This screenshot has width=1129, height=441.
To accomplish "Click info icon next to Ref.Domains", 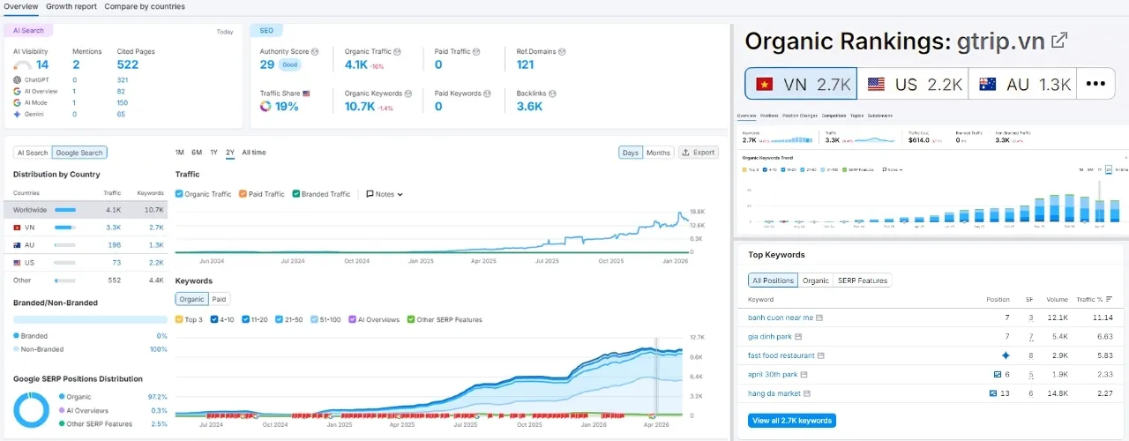I will click(563, 52).
